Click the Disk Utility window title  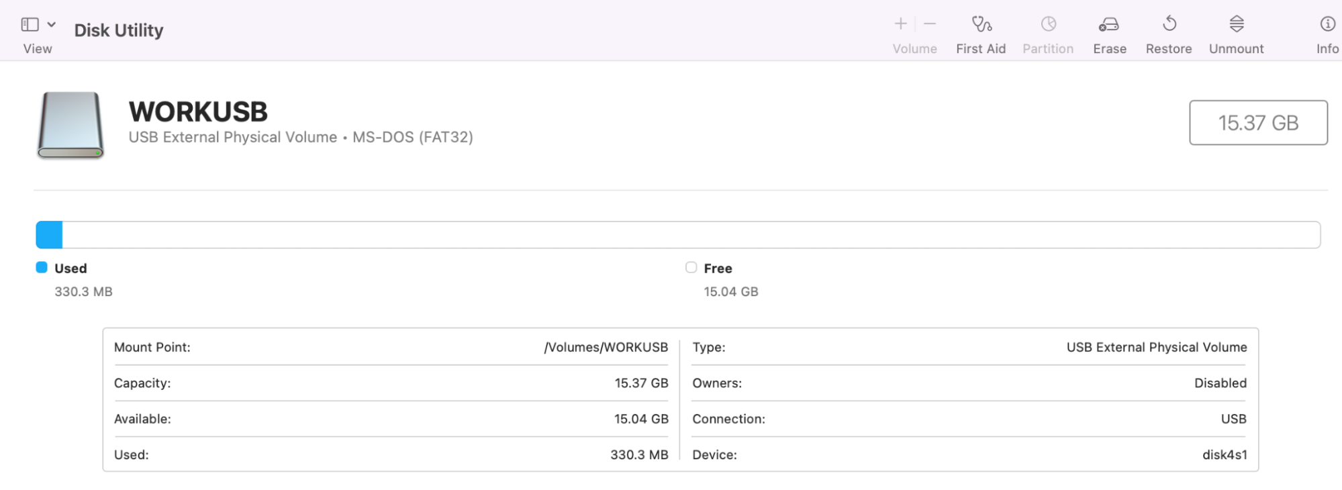pos(119,30)
